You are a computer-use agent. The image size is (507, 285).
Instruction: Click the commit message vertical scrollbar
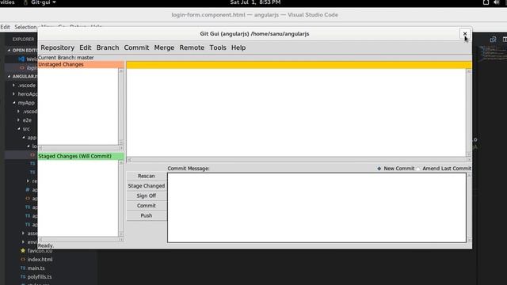point(469,207)
